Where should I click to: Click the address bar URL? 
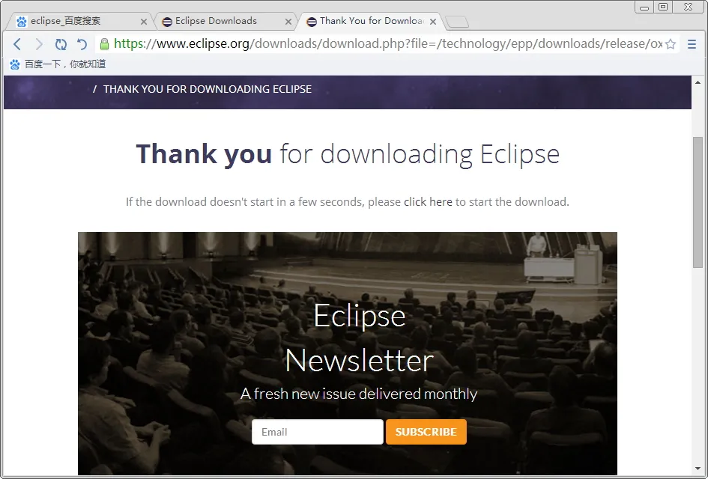[x=388, y=43]
